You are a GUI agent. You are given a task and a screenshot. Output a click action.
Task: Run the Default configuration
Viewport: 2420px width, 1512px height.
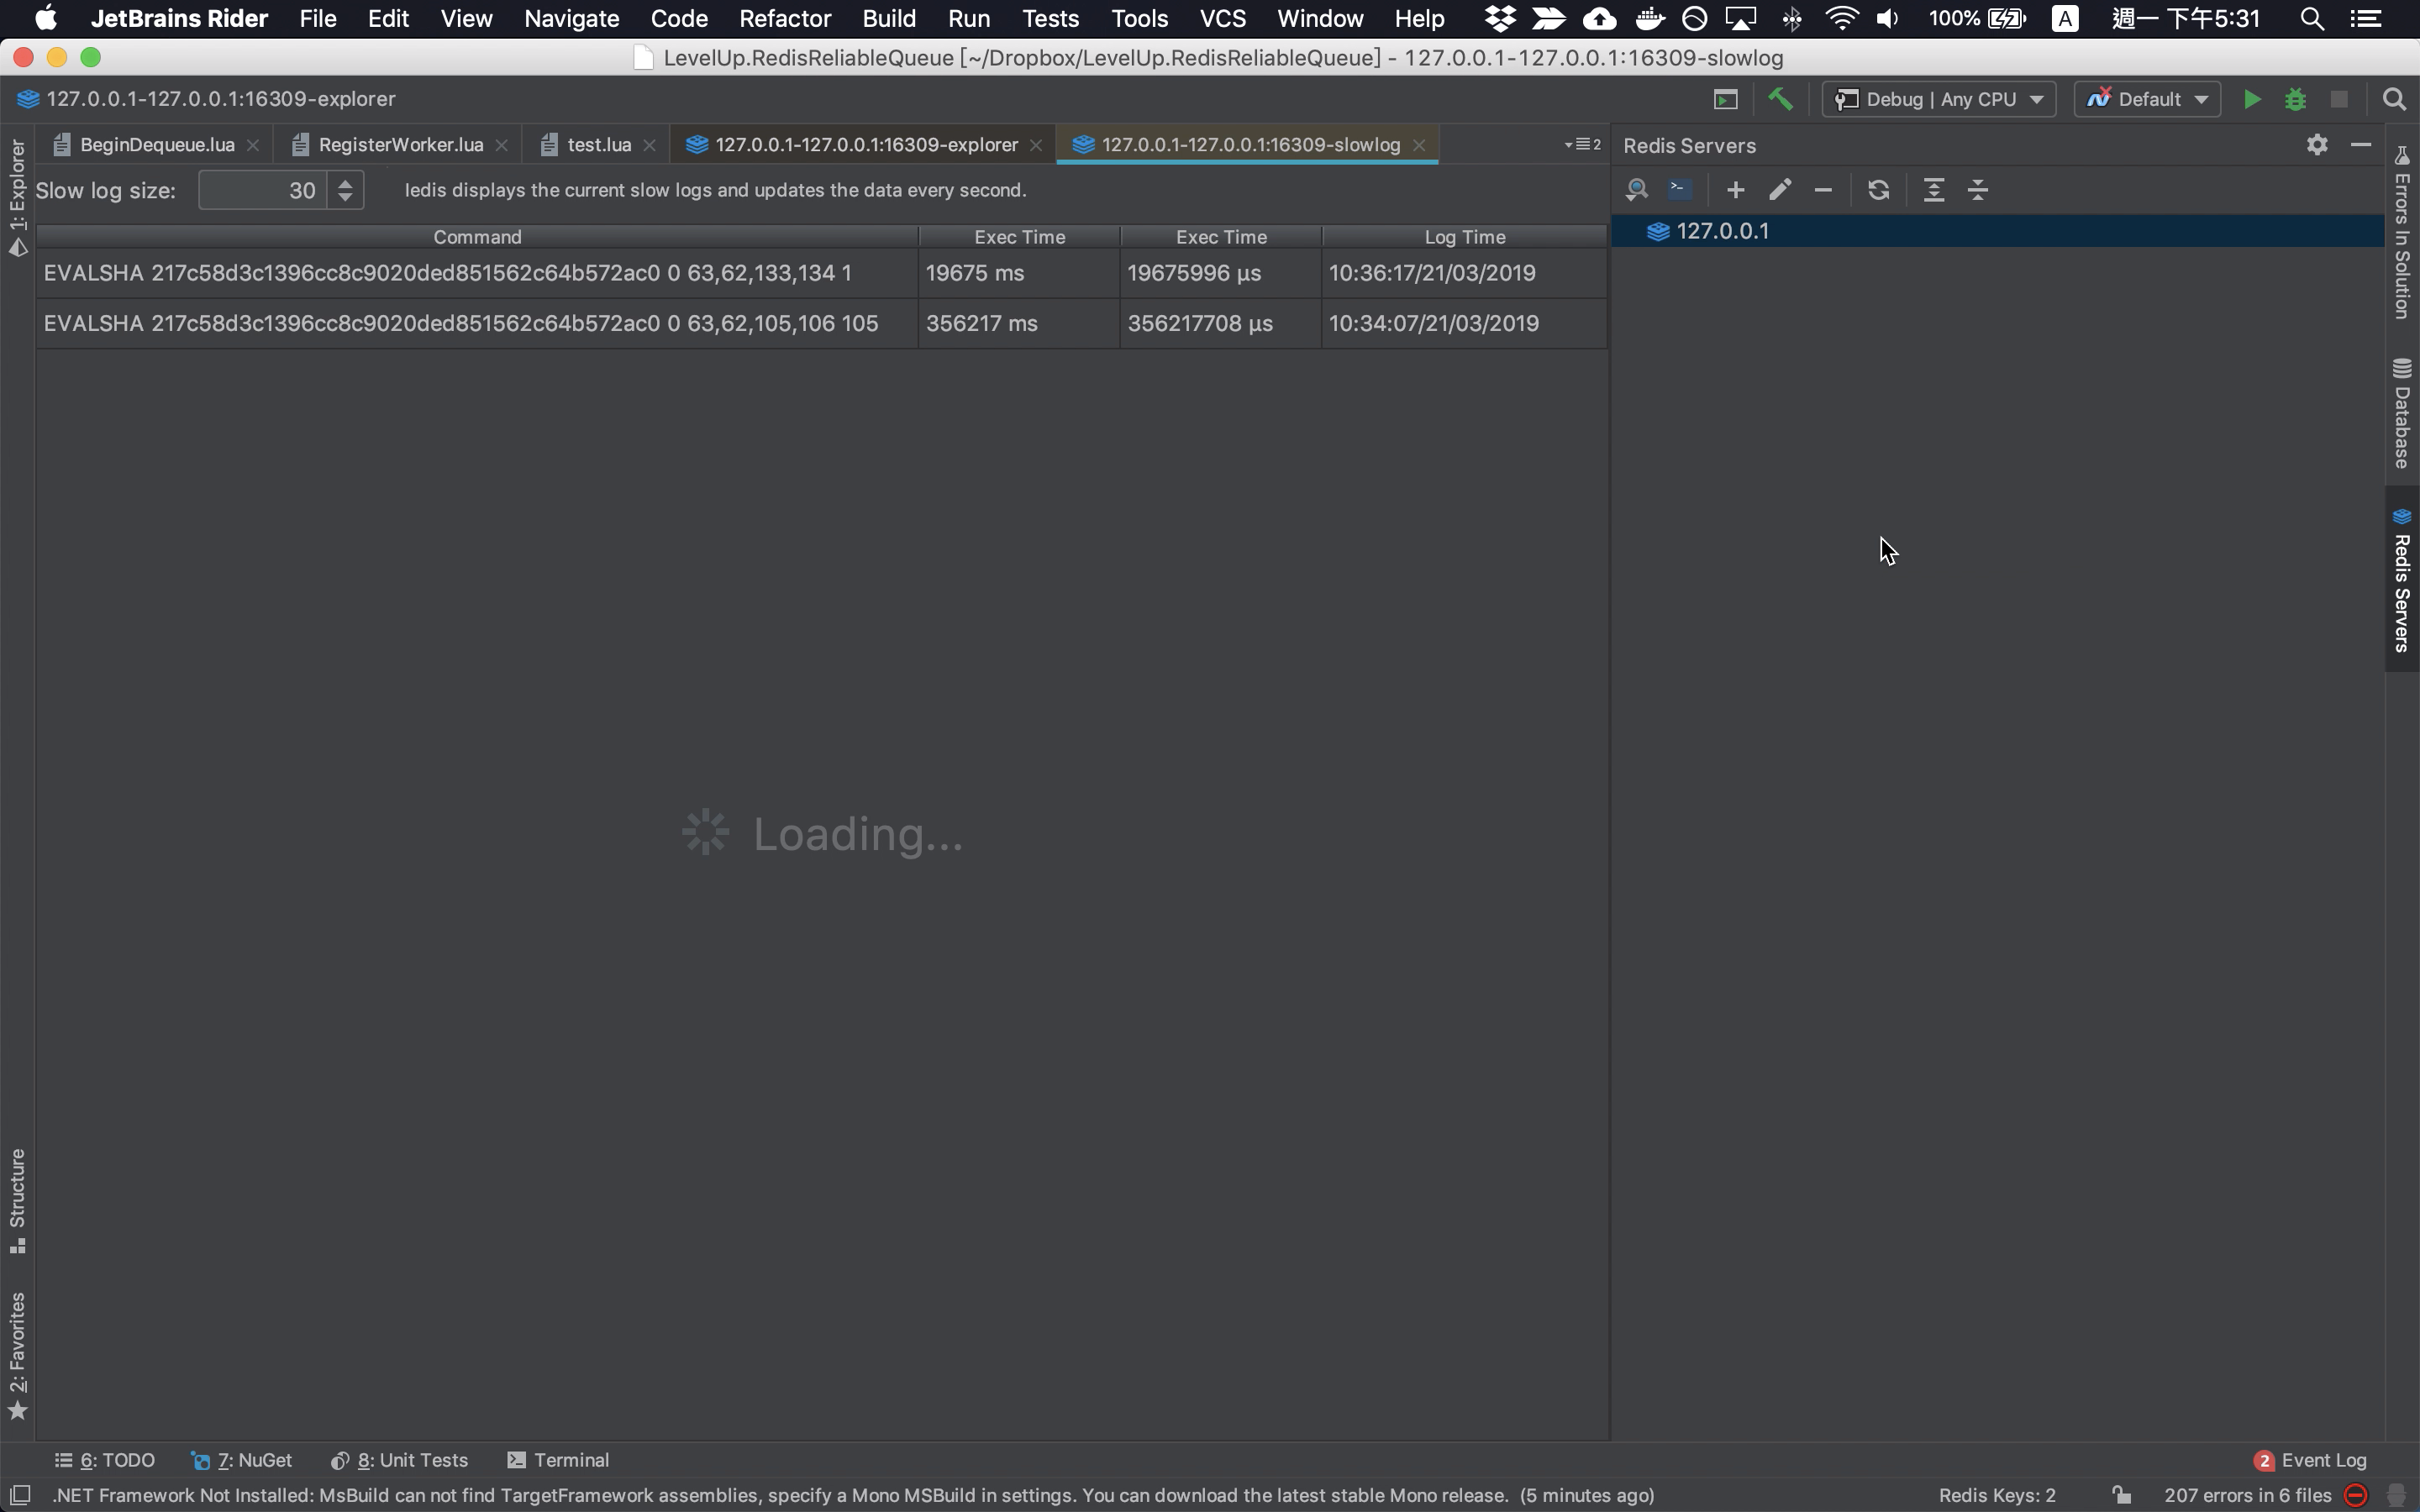(x=2252, y=99)
